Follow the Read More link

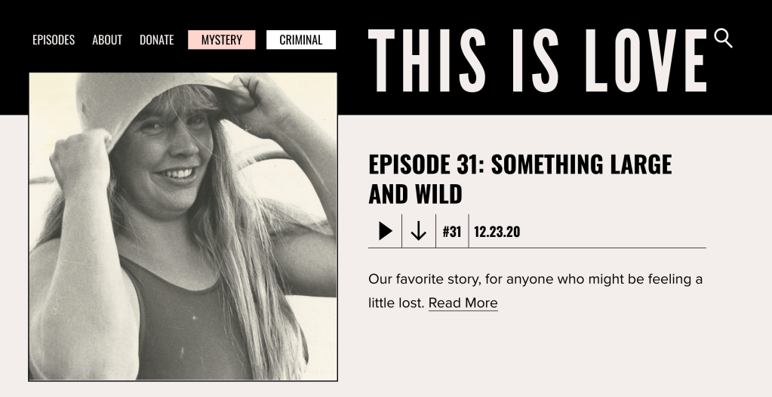click(463, 303)
